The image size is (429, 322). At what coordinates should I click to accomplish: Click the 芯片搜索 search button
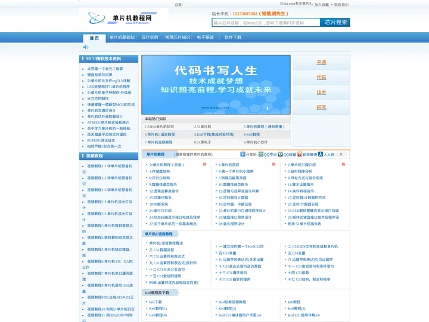[x=335, y=23]
